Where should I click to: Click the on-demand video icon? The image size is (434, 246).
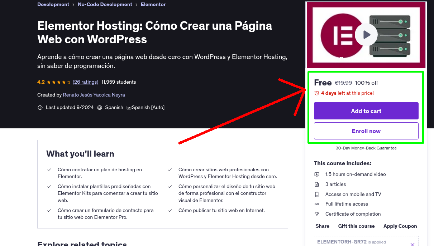pyautogui.click(x=317, y=174)
